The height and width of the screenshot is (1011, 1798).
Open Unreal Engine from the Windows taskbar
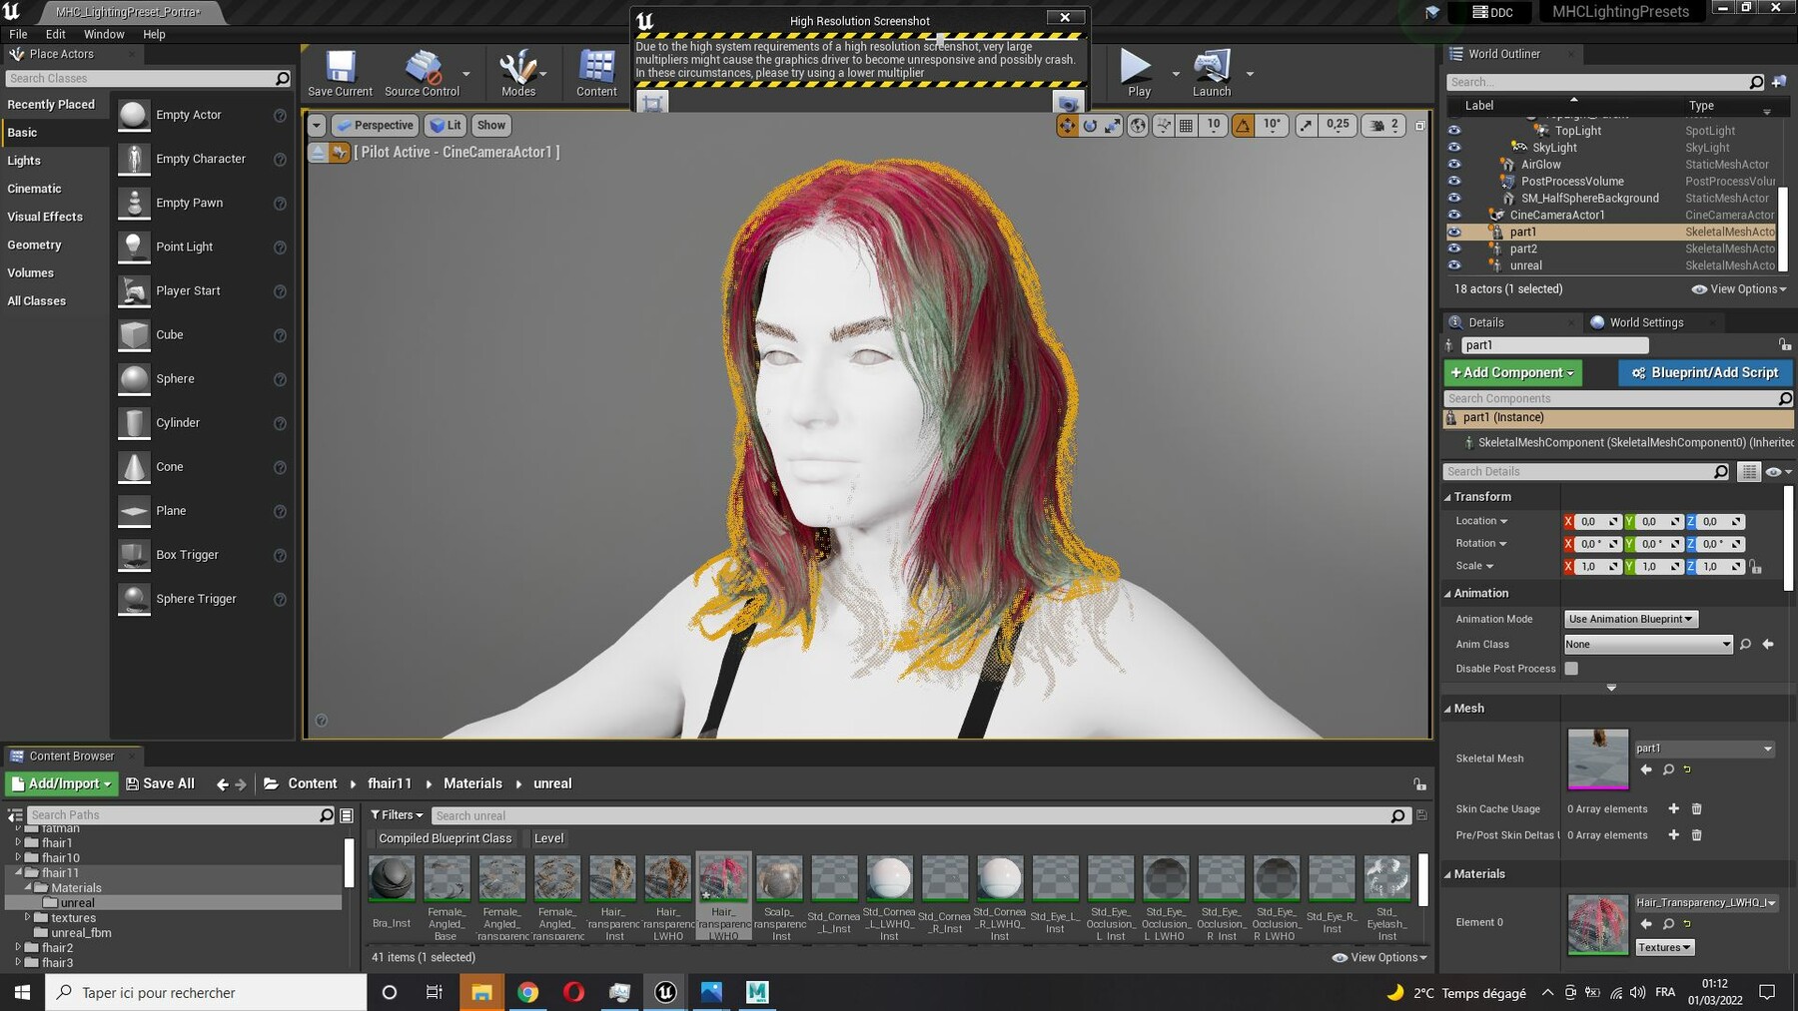point(665,992)
